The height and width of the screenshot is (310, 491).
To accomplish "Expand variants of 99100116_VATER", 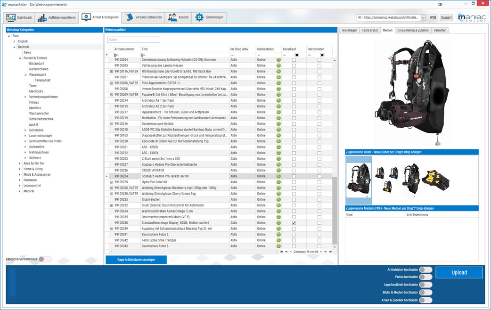I will coord(111,72).
